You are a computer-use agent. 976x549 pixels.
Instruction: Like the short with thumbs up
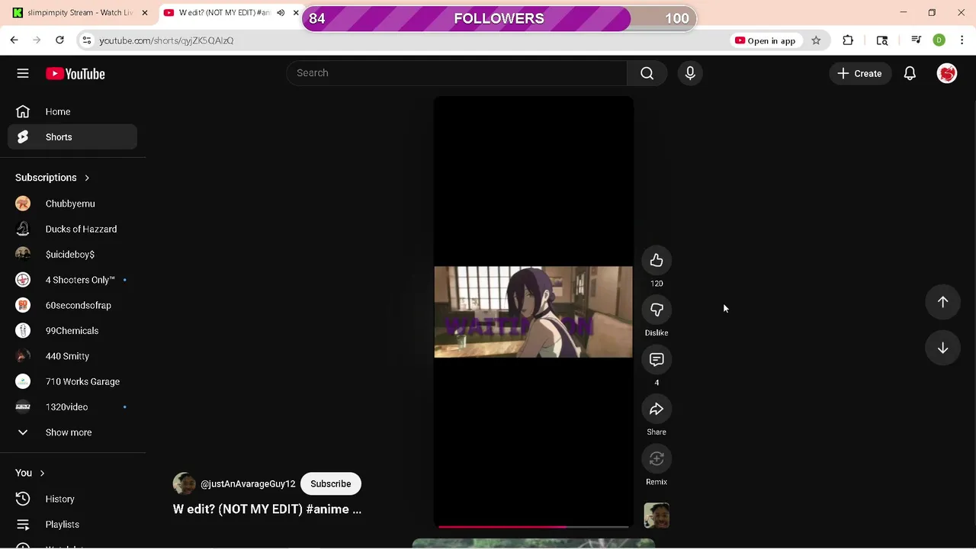[x=657, y=261]
